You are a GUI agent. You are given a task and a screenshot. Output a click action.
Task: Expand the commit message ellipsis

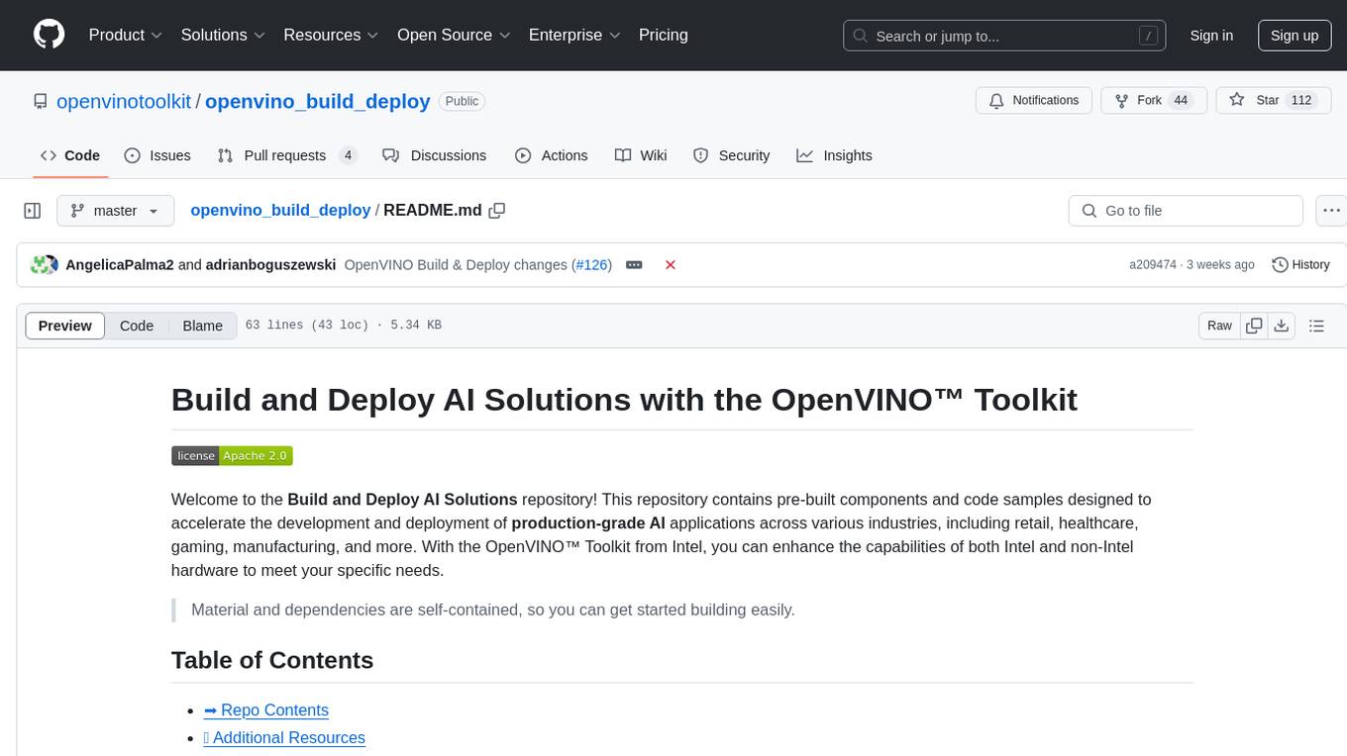634,265
